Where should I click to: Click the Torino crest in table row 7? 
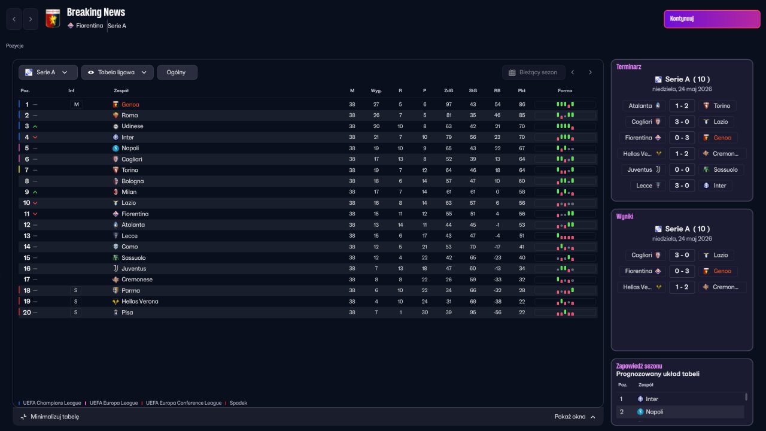[115, 170]
